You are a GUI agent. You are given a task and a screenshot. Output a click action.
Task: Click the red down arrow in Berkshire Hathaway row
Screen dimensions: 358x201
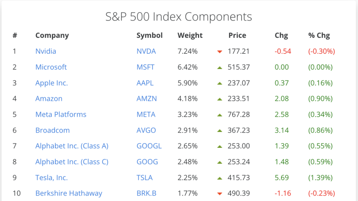point(220,194)
